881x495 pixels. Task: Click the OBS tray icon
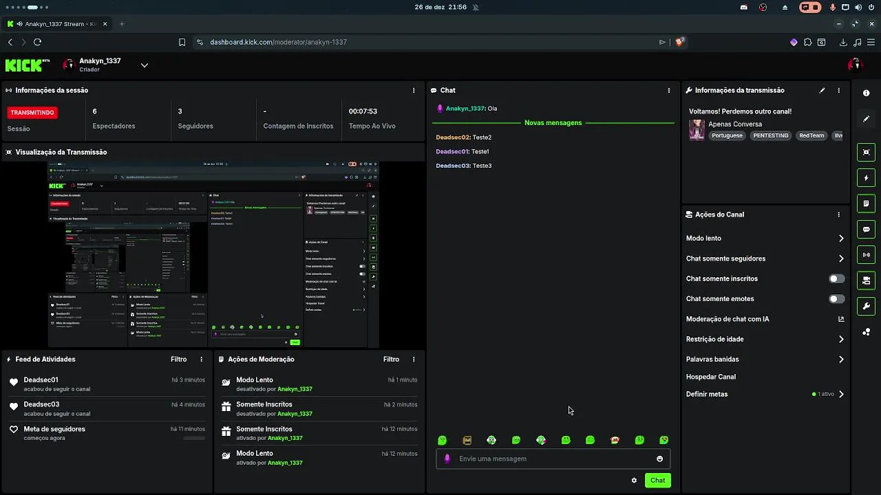[x=763, y=7]
